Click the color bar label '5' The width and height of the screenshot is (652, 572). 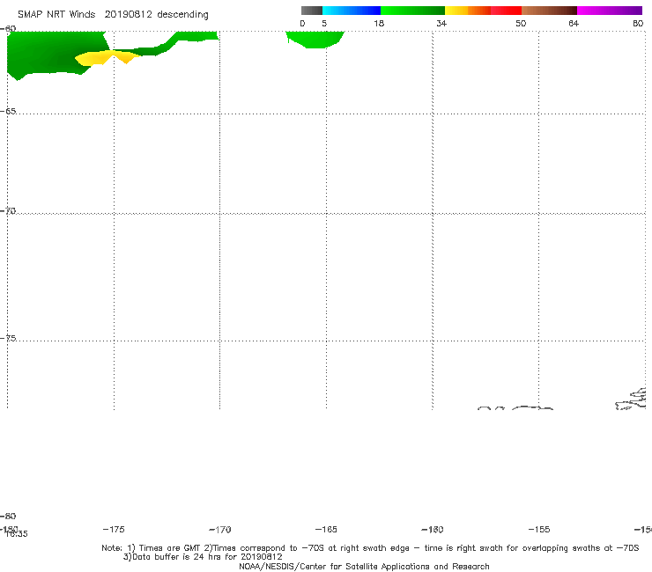pos(324,23)
